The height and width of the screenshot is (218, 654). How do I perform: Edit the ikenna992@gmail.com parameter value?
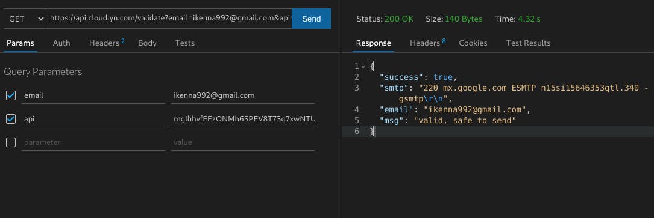tap(243, 95)
